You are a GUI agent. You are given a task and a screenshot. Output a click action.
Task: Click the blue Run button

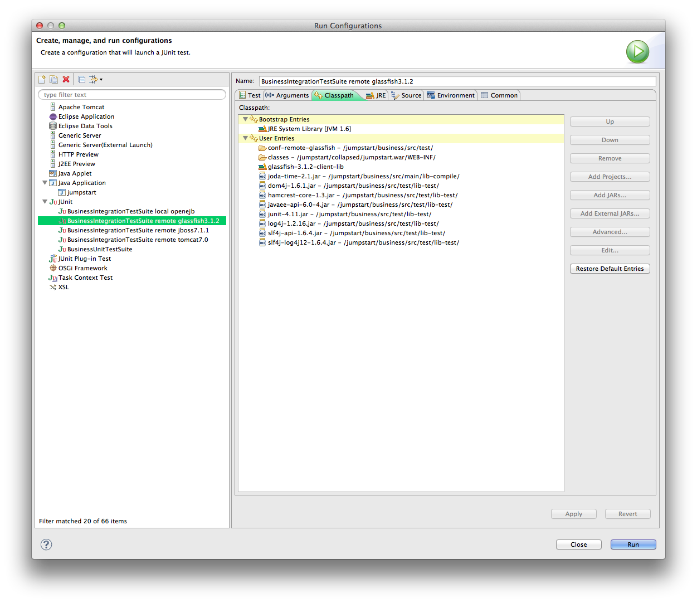coord(633,544)
